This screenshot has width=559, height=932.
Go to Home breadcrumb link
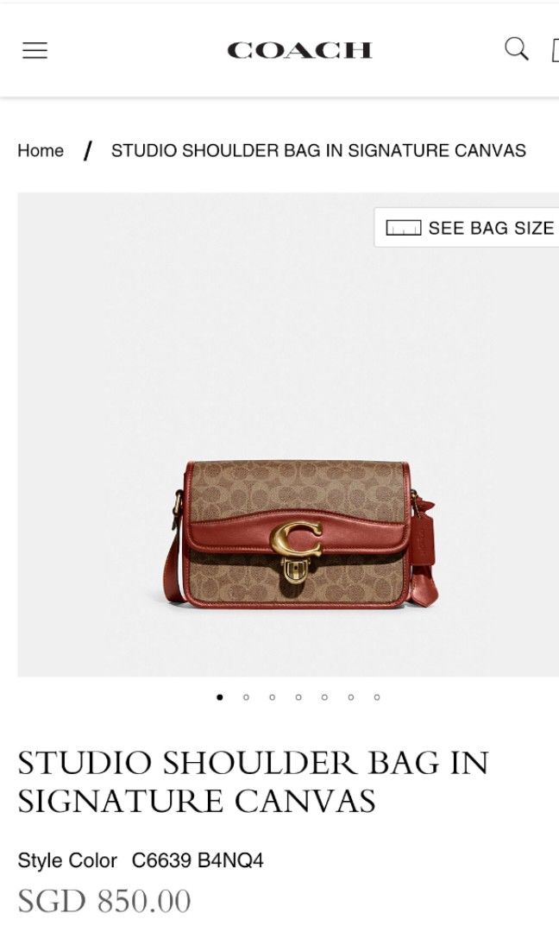[x=41, y=150]
